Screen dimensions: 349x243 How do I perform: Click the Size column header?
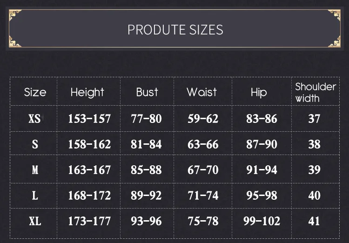click(x=35, y=92)
